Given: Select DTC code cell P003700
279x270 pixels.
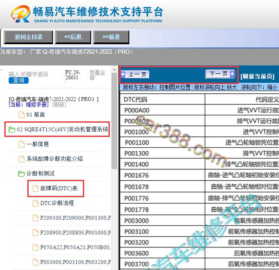Looking at the screenshot, I should (x=162, y=264).
